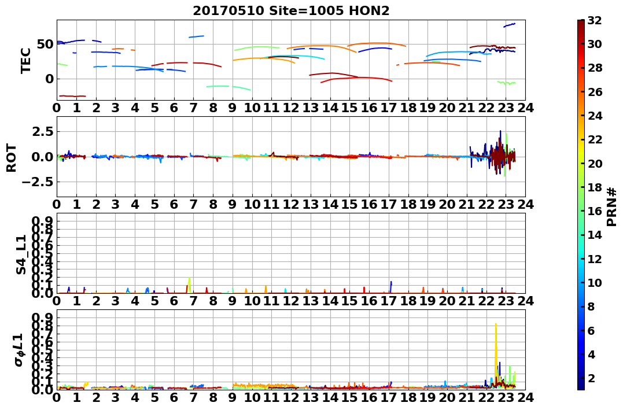
Task: Click the colorbar tick label '4'
Action: click(x=591, y=354)
